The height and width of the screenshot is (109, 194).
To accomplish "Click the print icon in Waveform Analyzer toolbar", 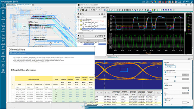I will pyautogui.click(x=86, y=10).
